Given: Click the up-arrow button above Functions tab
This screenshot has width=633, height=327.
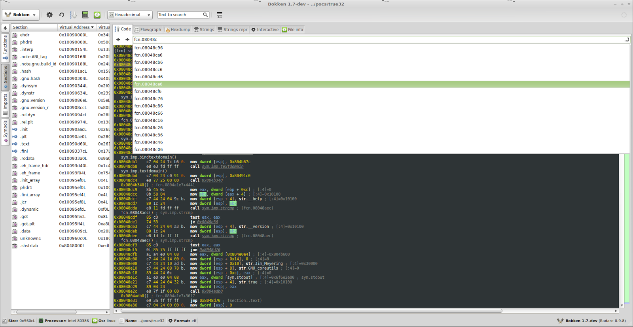Looking at the screenshot, I should point(6,28).
